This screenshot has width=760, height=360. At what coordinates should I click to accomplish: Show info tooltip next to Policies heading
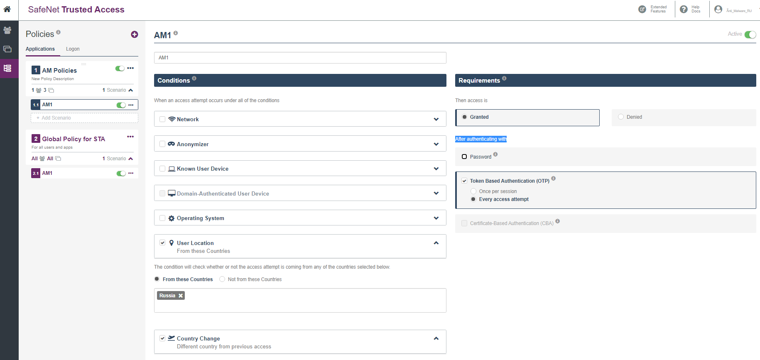click(x=59, y=32)
